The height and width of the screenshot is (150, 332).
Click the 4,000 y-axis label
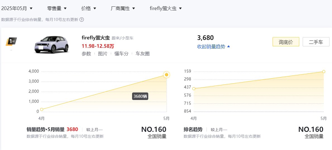(x=34, y=71)
